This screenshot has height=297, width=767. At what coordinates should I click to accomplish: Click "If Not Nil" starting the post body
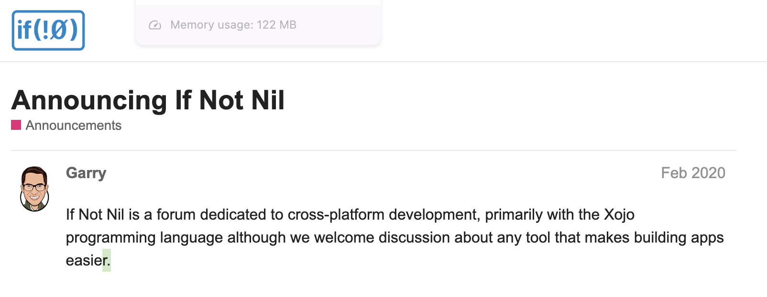click(x=95, y=215)
